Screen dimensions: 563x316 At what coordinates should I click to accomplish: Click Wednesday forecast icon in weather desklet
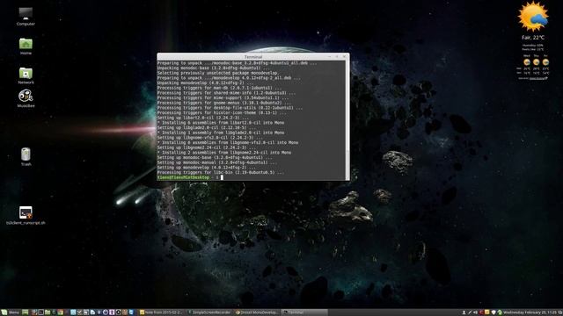pyautogui.click(x=527, y=62)
